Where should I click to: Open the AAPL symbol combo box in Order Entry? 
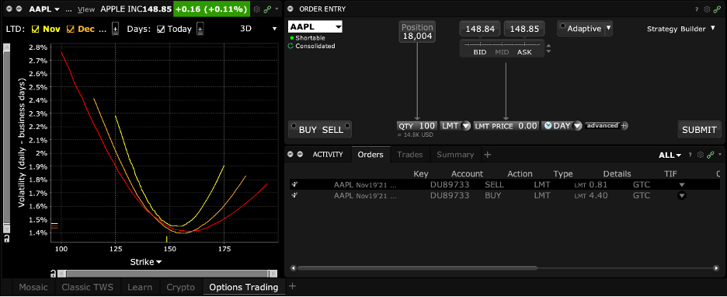click(315, 27)
